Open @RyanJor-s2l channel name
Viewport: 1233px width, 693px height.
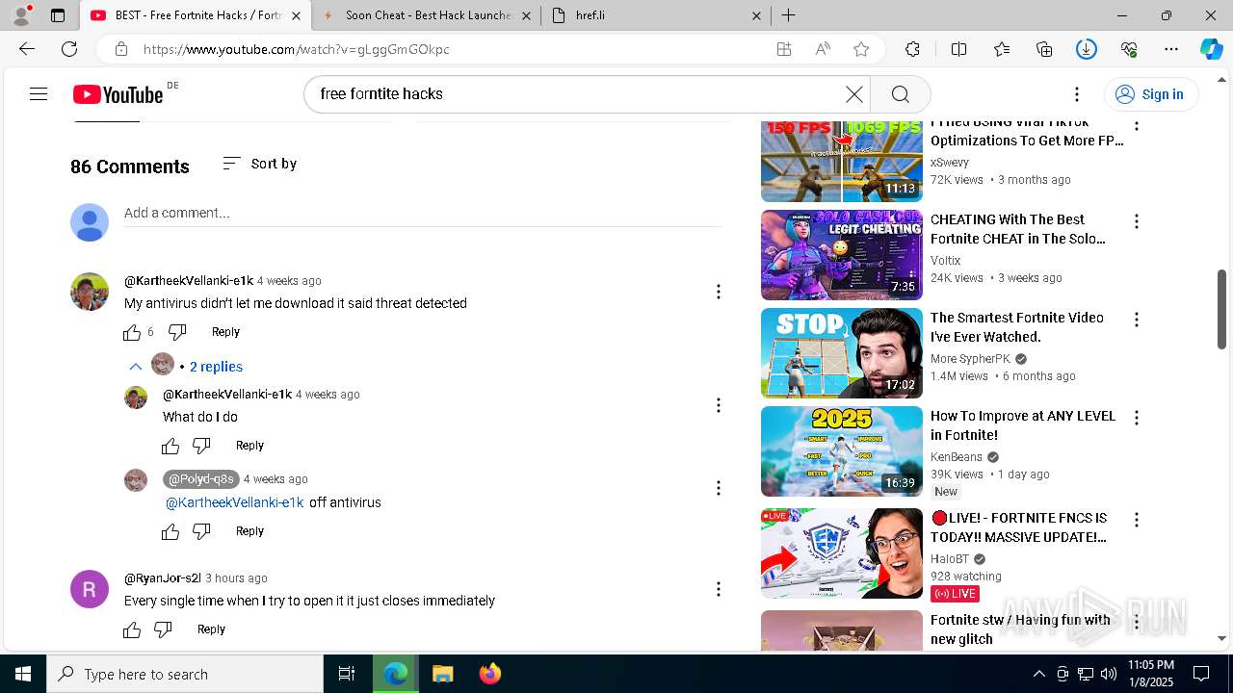163,578
